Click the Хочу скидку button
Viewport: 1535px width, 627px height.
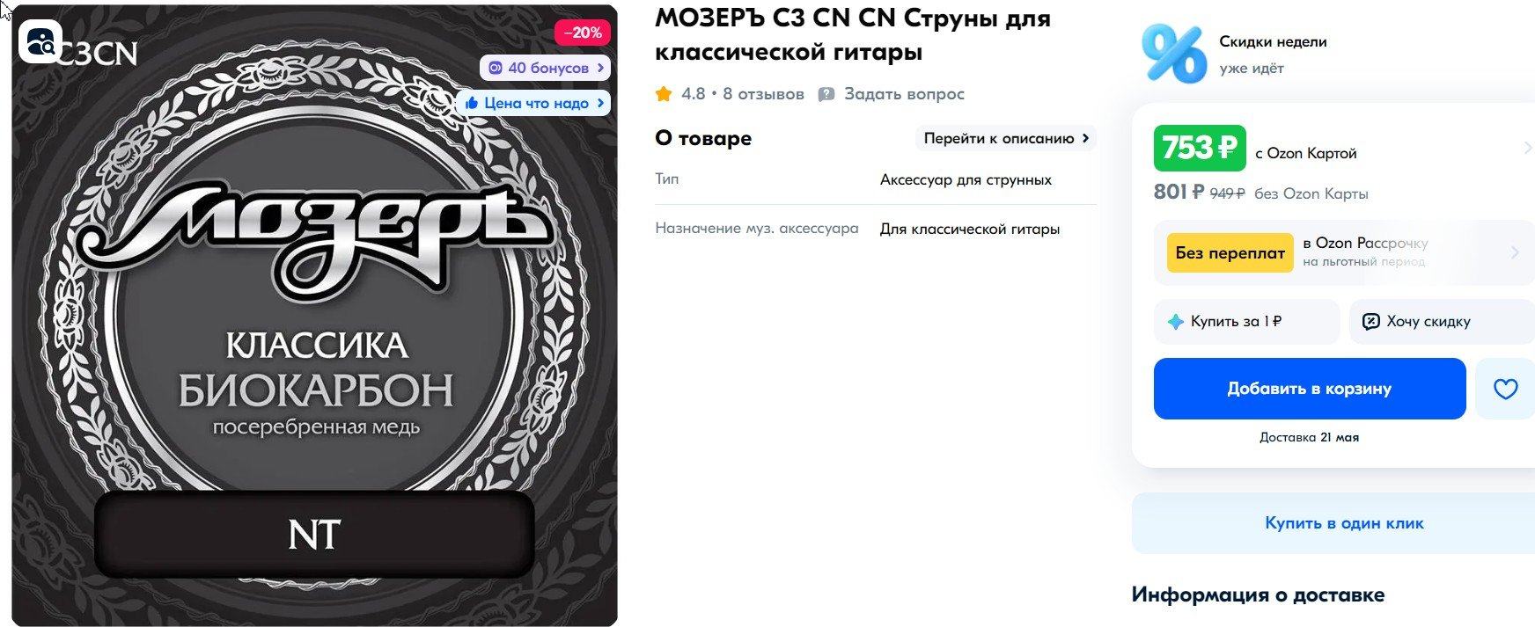(x=1442, y=322)
